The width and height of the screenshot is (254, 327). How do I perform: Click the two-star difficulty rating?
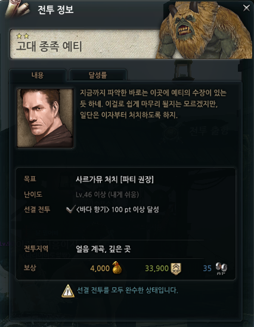click(23, 36)
